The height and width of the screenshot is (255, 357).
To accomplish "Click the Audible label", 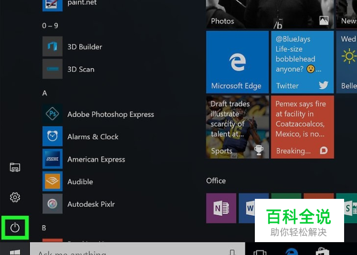I will 80,181.
